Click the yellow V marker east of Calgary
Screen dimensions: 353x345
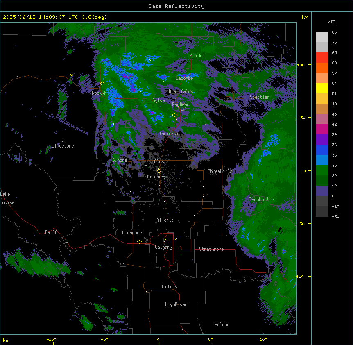coord(176,239)
